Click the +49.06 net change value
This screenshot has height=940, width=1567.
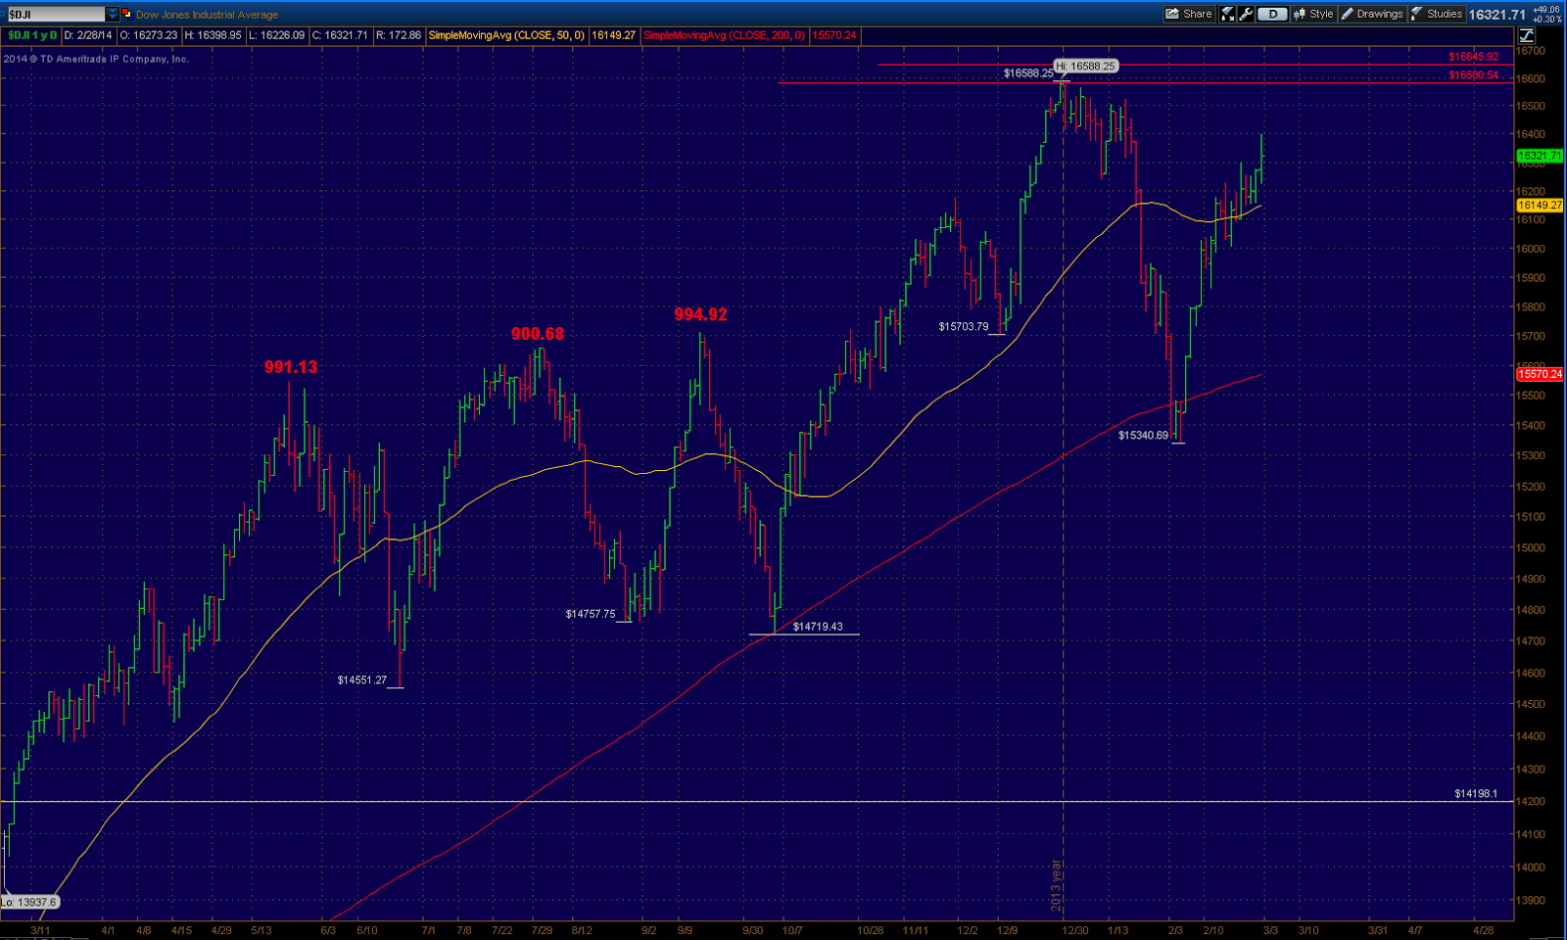click(1545, 10)
